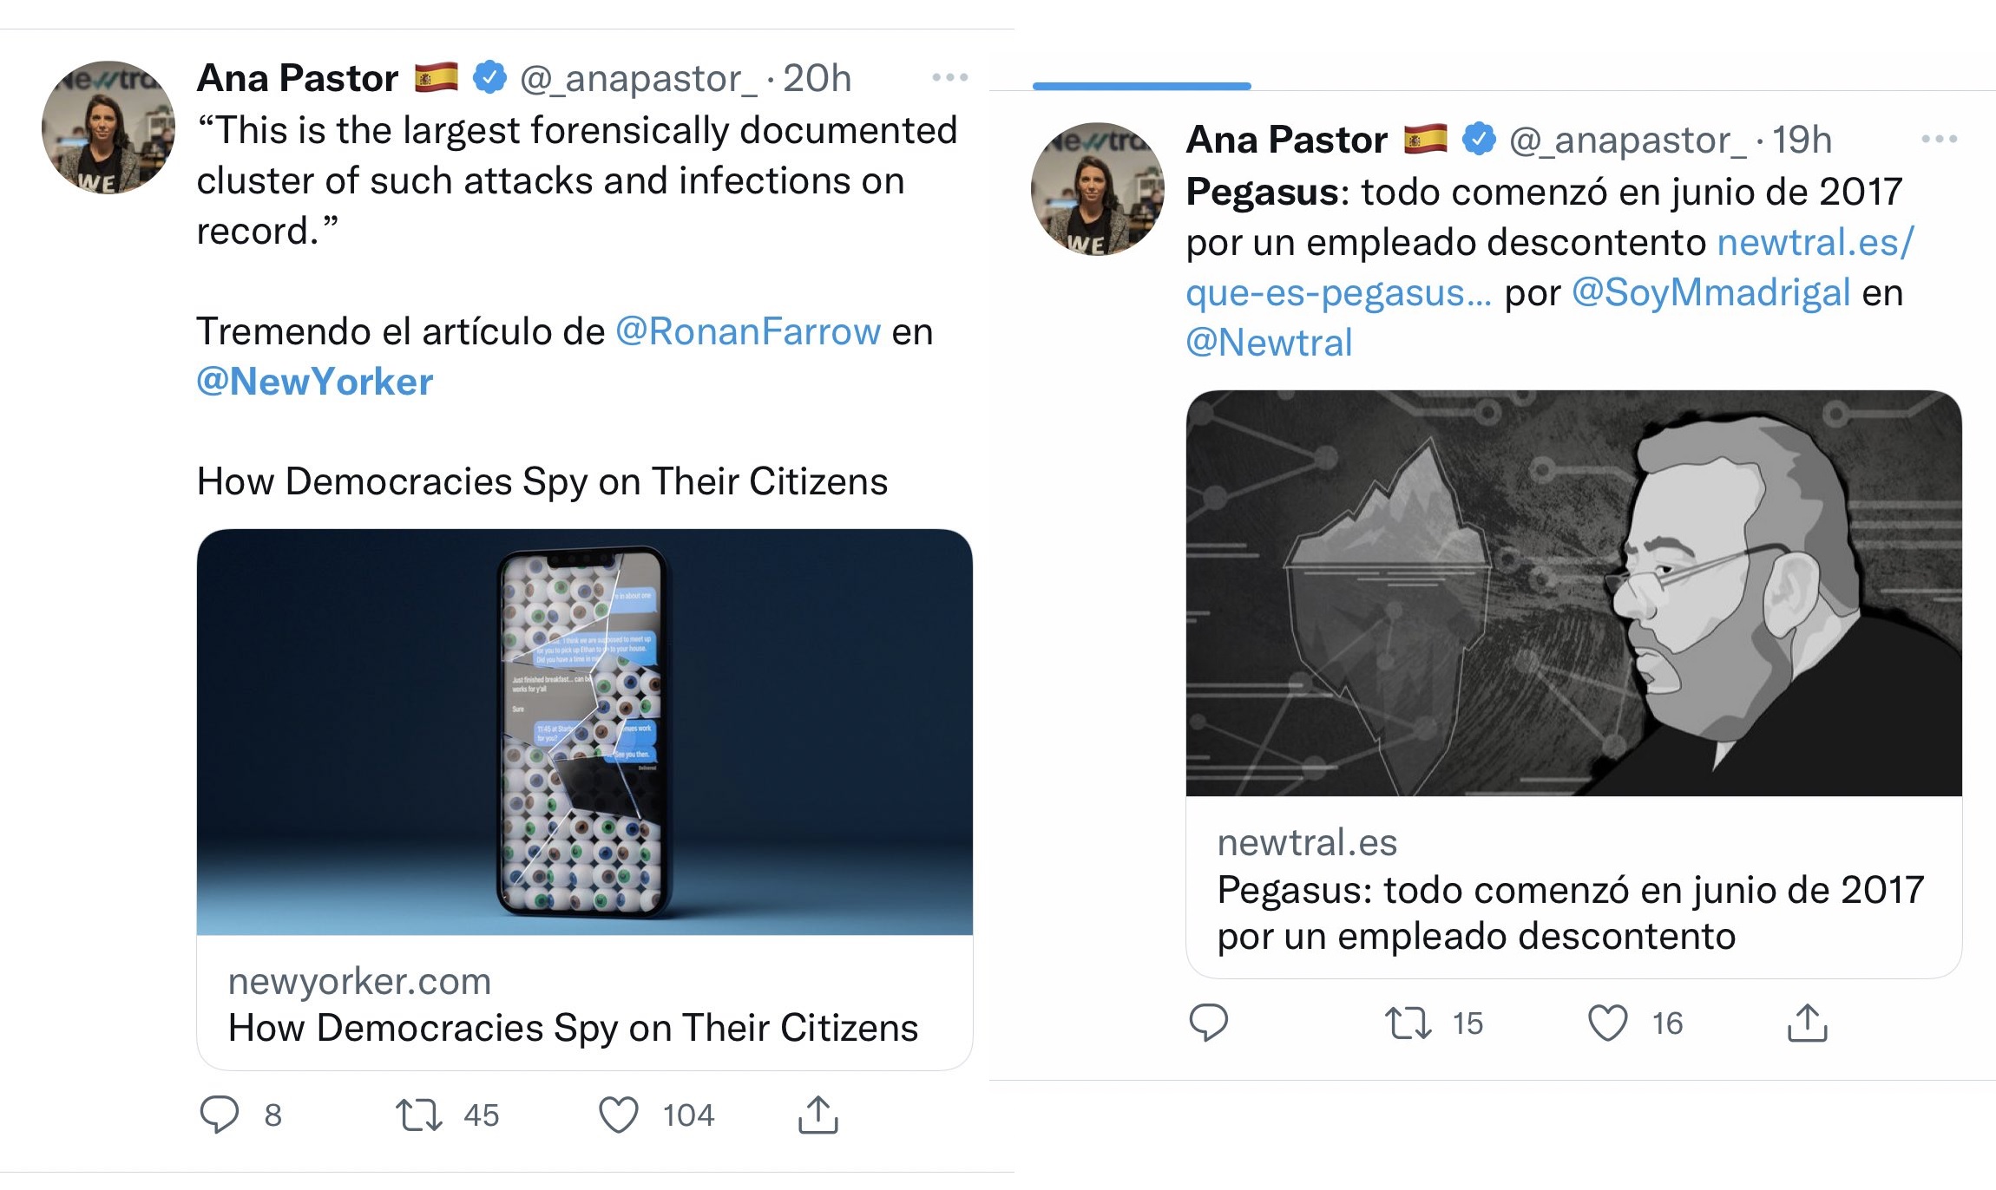This screenshot has width=1996, height=1190.
Task: Open more options on the 19h tweet
Action: pyautogui.click(x=1939, y=139)
